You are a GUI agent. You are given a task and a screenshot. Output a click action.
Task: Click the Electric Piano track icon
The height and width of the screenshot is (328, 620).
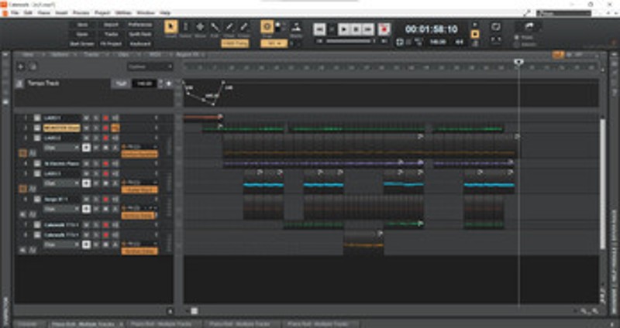pyautogui.click(x=36, y=163)
